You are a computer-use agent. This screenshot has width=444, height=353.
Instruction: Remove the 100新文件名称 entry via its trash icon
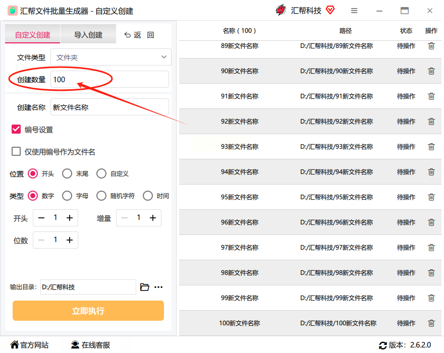pos(431,323)
